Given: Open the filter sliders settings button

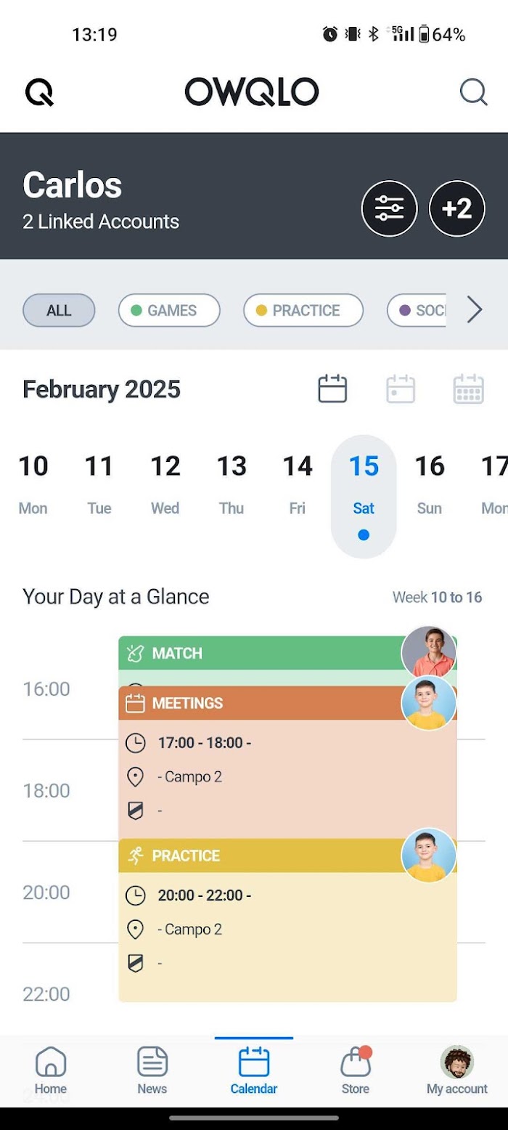Looking at the screenshot, I should point(390,209).
